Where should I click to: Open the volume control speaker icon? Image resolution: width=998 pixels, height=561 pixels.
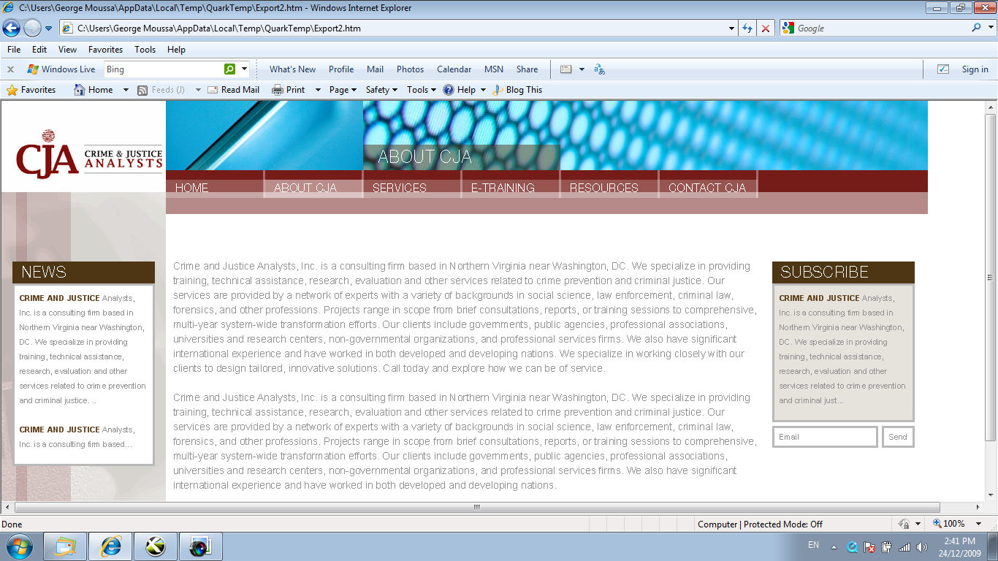[922, 546]
